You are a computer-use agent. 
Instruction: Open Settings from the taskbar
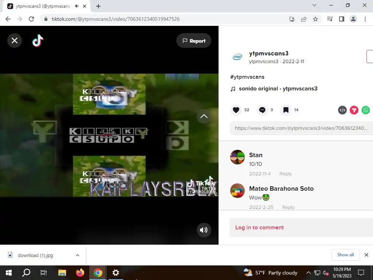(115, 273)
